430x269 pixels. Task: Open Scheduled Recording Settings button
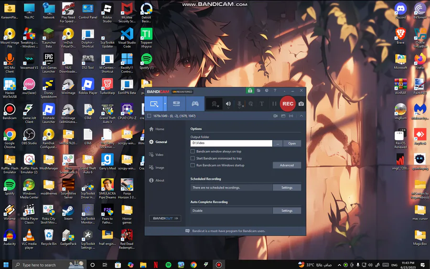(287, 188)
